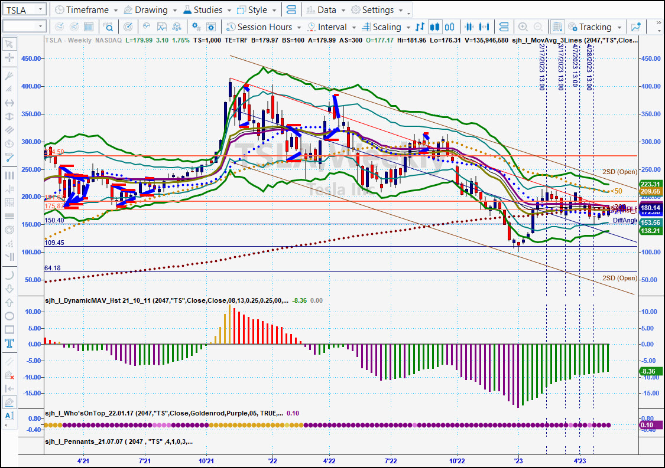Open the Timeframe menu
665x468 pixels.
tap(86, 10)
